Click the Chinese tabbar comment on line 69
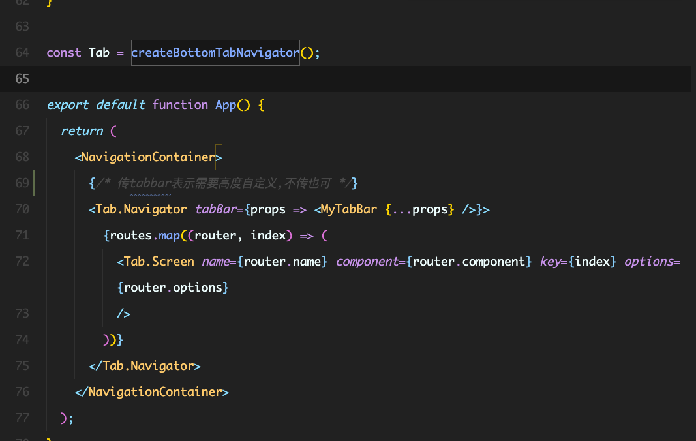 [x=224, y=183]
